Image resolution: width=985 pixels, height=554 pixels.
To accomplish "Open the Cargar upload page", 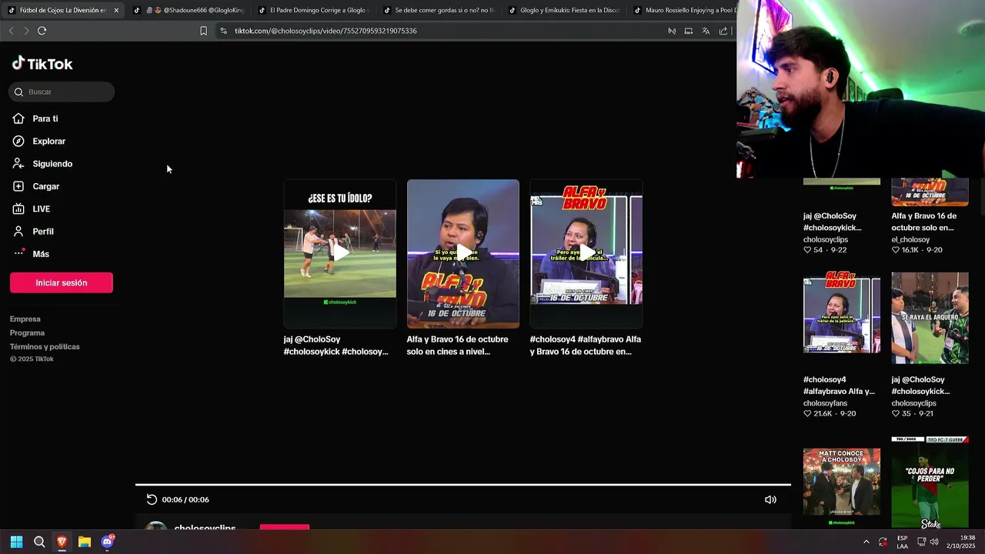I will (36, 186).
